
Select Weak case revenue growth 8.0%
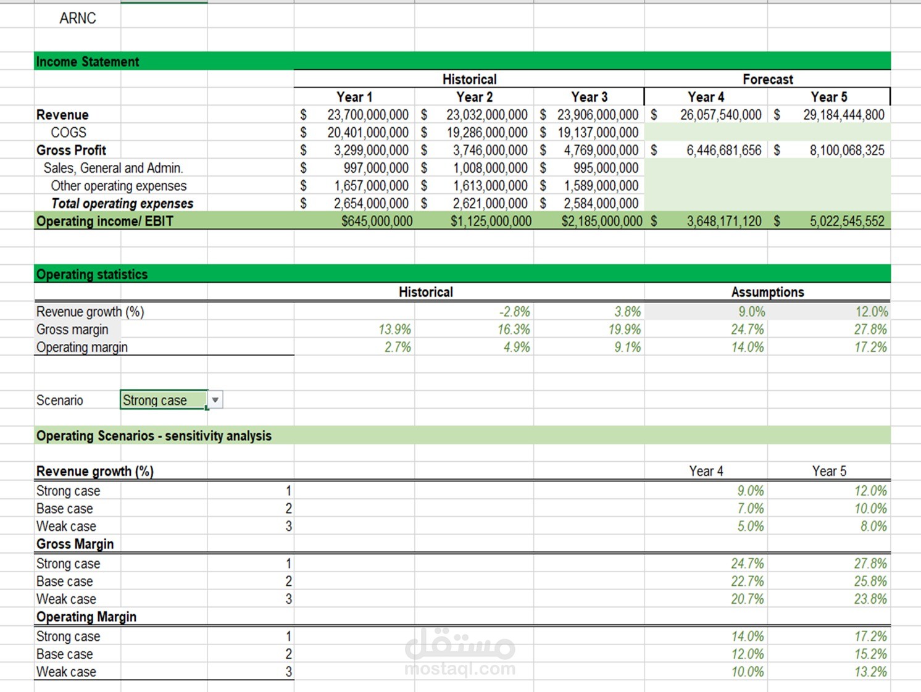pyautogui.click(x=873, y=527)
